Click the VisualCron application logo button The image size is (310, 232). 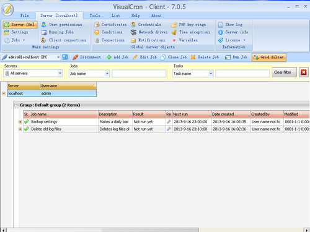pyautogui.click(x=7, y=10)
